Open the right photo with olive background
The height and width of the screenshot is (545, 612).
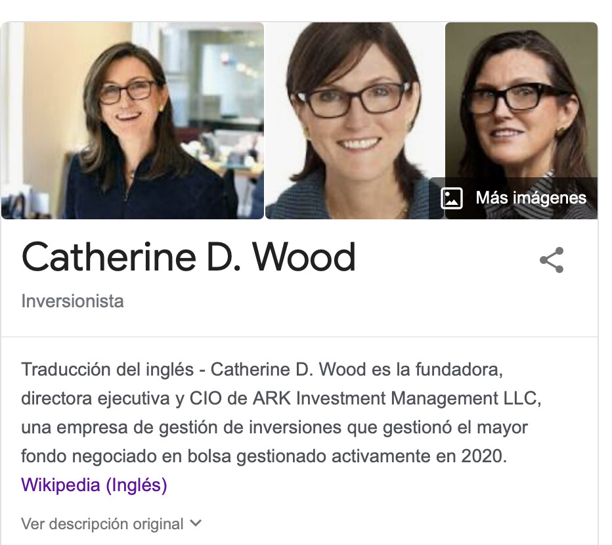pos(521,100)
